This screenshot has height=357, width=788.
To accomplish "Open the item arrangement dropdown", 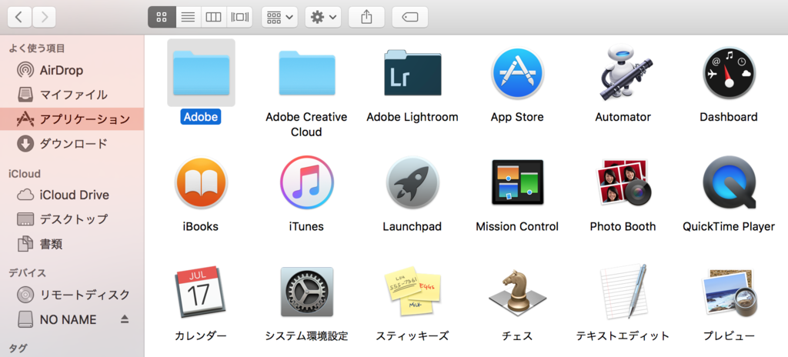I will tap(280, 18).
